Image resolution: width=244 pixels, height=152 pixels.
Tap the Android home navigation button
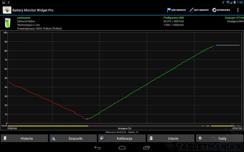coord(122,147)
